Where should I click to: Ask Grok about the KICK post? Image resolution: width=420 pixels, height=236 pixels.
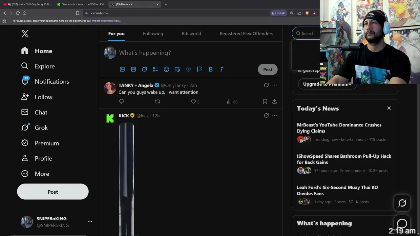(x=266, y=115)
